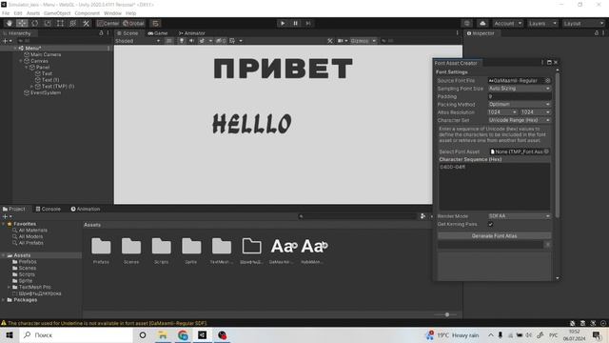This screenshot has height=343, width=609.
Task: Click Generate Font Atlas button
Action: (494, 236)
